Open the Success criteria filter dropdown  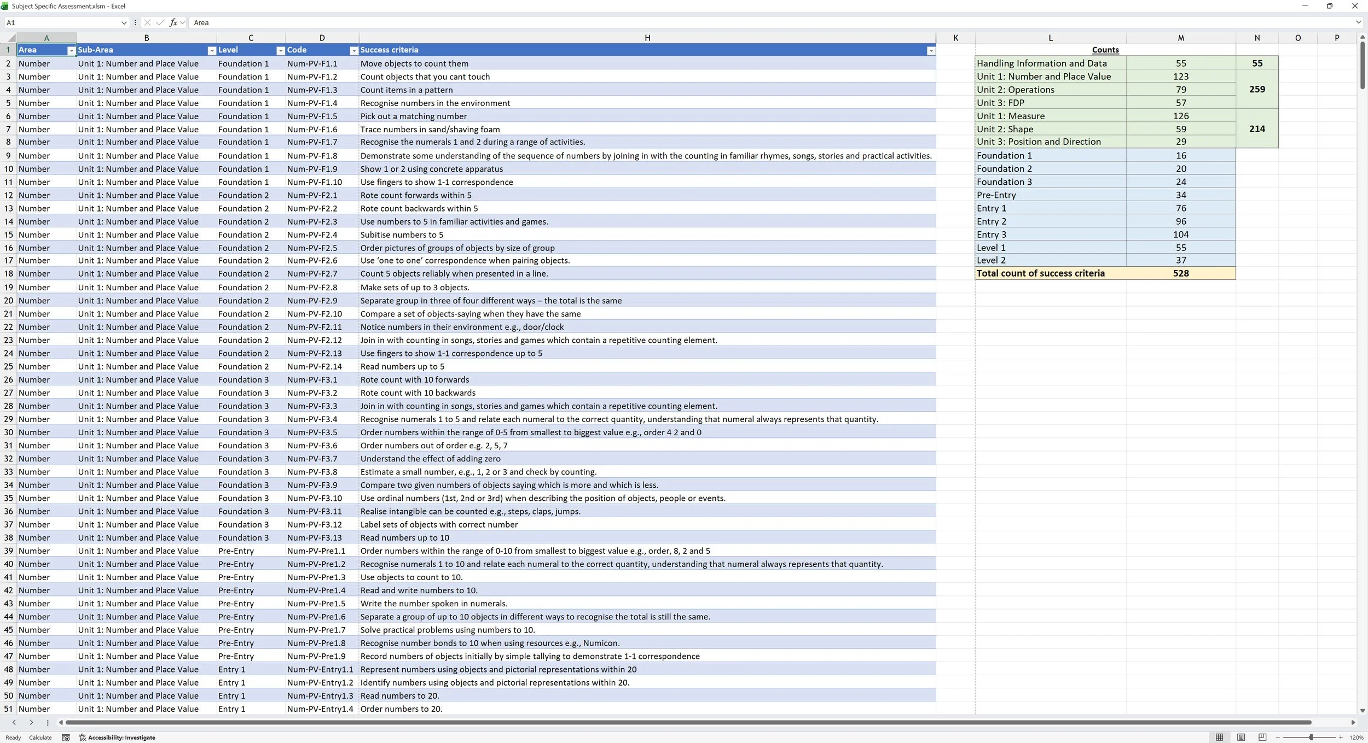(931, 50)
